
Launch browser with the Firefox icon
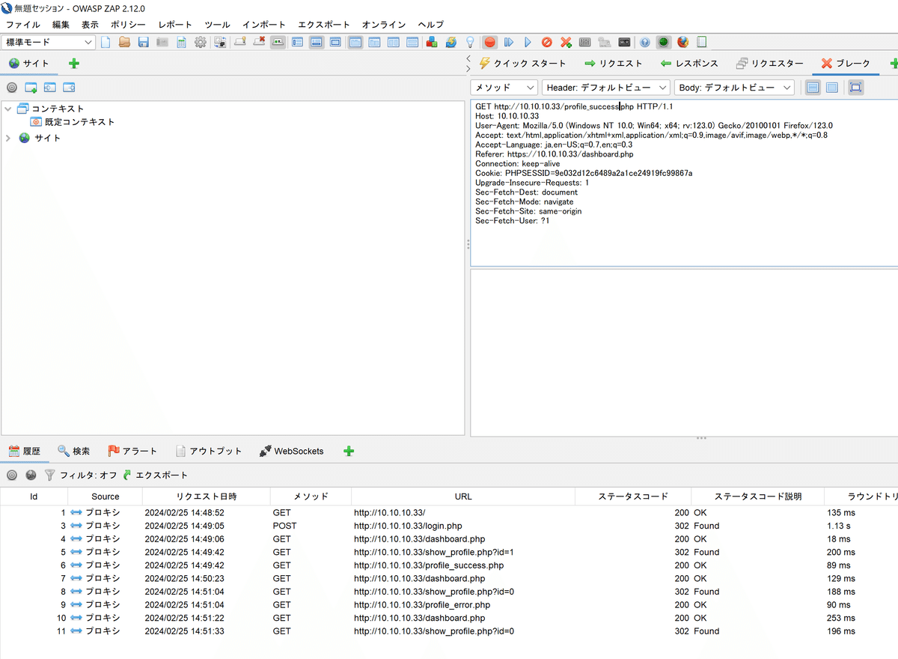[683, 43]
